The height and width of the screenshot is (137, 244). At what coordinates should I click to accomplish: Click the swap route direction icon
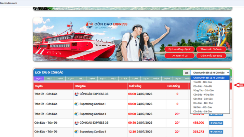187,73
